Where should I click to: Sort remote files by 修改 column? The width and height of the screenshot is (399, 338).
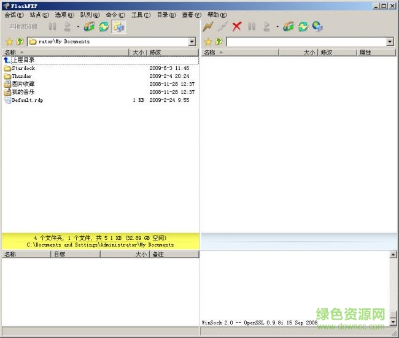pyautogui.click(x=337, y=53)
